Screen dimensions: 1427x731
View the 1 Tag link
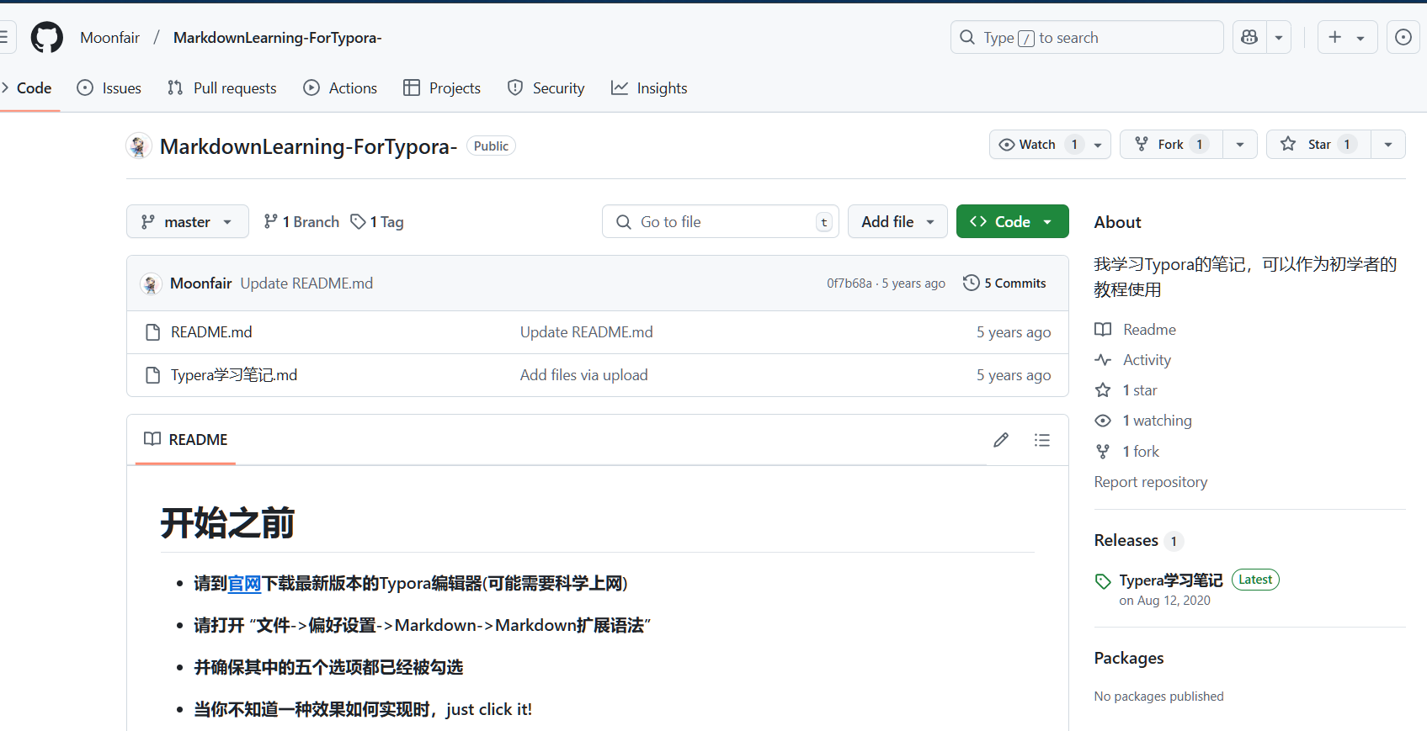(x=377, y=221)
